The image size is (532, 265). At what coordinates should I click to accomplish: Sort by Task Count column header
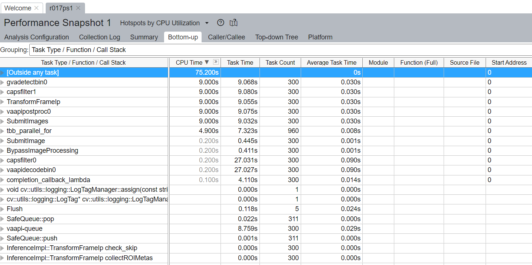coord(280,62)
